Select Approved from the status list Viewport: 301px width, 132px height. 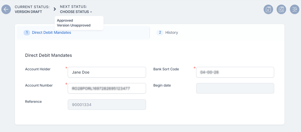[x=65, y=21]
